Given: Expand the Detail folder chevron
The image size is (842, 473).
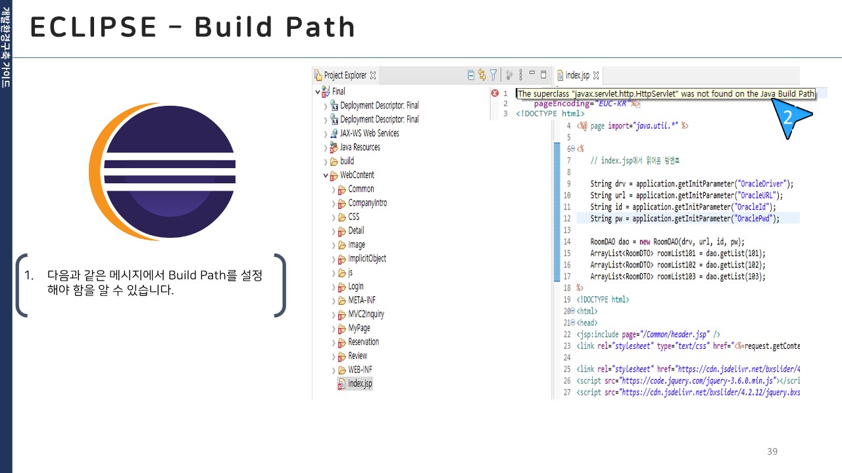Looking at the screenshot, I should coord(334,231).
